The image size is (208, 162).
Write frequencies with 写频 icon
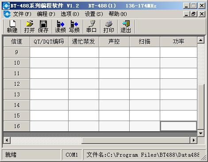coord(74,27)
